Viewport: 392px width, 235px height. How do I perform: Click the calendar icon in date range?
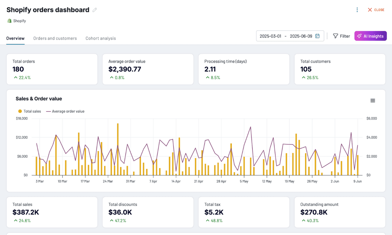pos(318,36)
